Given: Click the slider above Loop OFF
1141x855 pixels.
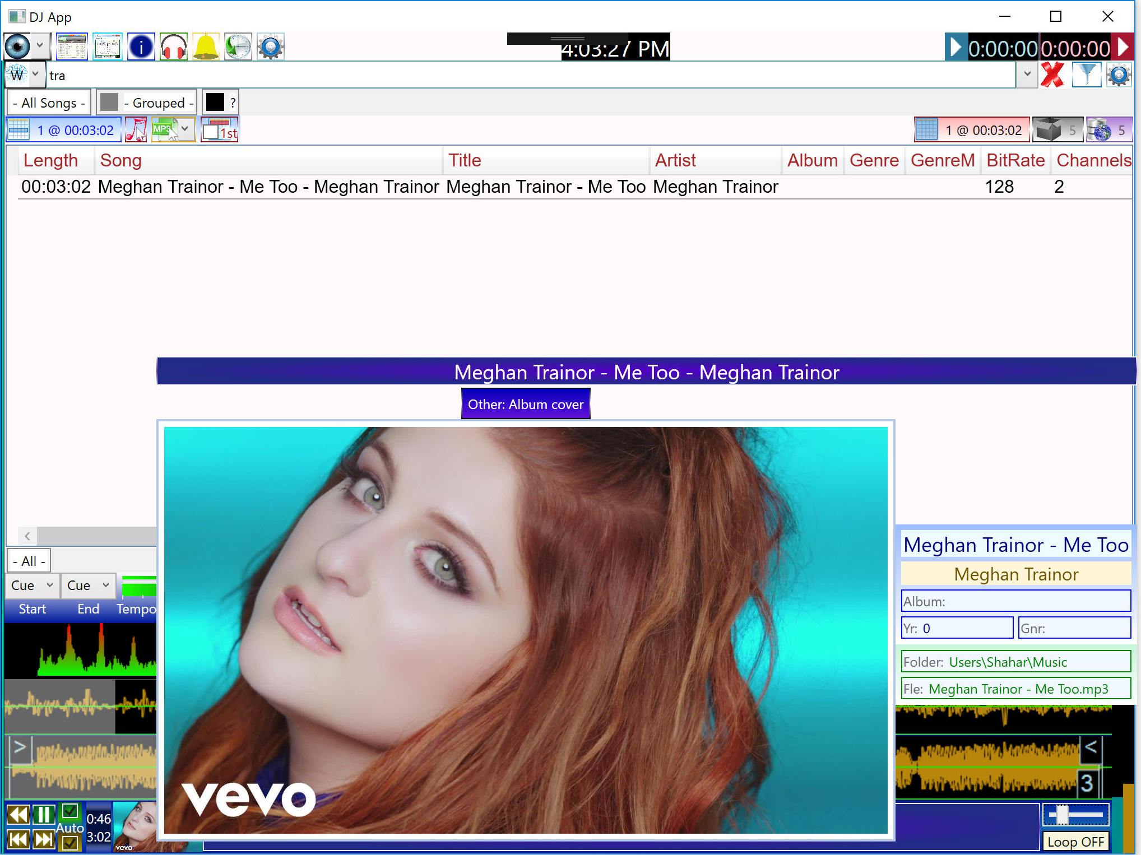Looking at the screenshot, I should 1075,815.
